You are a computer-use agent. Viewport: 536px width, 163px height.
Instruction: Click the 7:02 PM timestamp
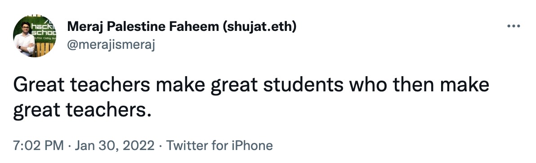point(38,146)
